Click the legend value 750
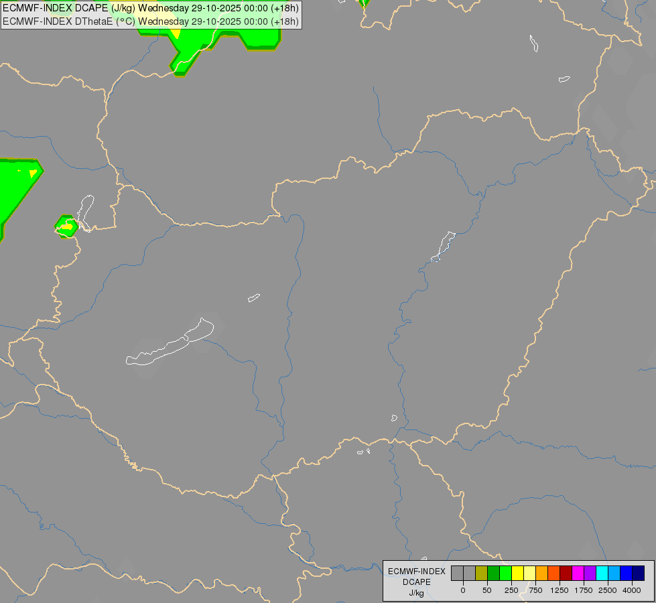 click(535, 590)
